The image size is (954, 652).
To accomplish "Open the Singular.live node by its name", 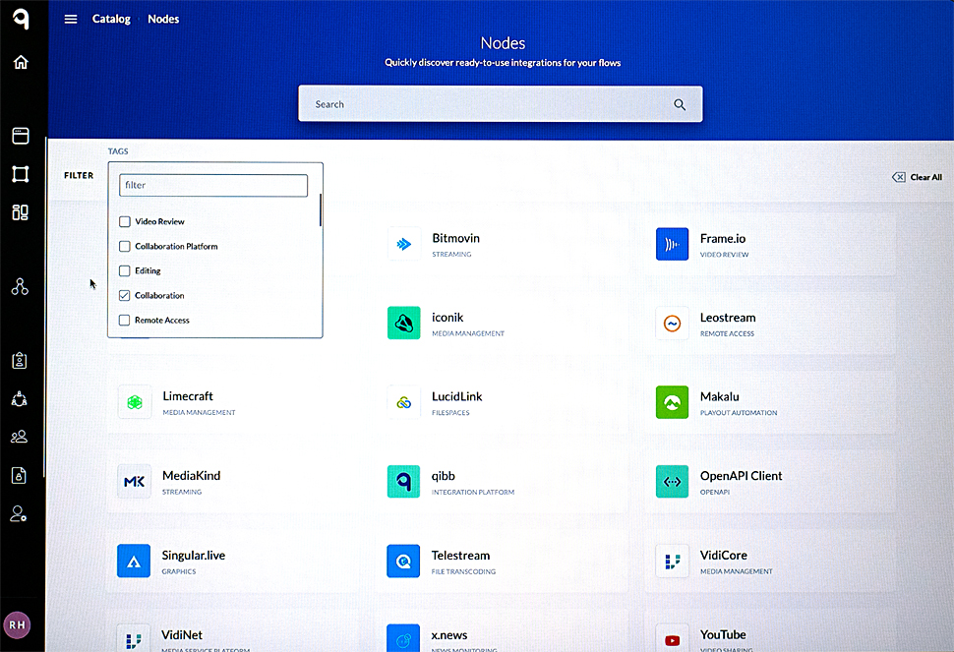I will [194, 556].
